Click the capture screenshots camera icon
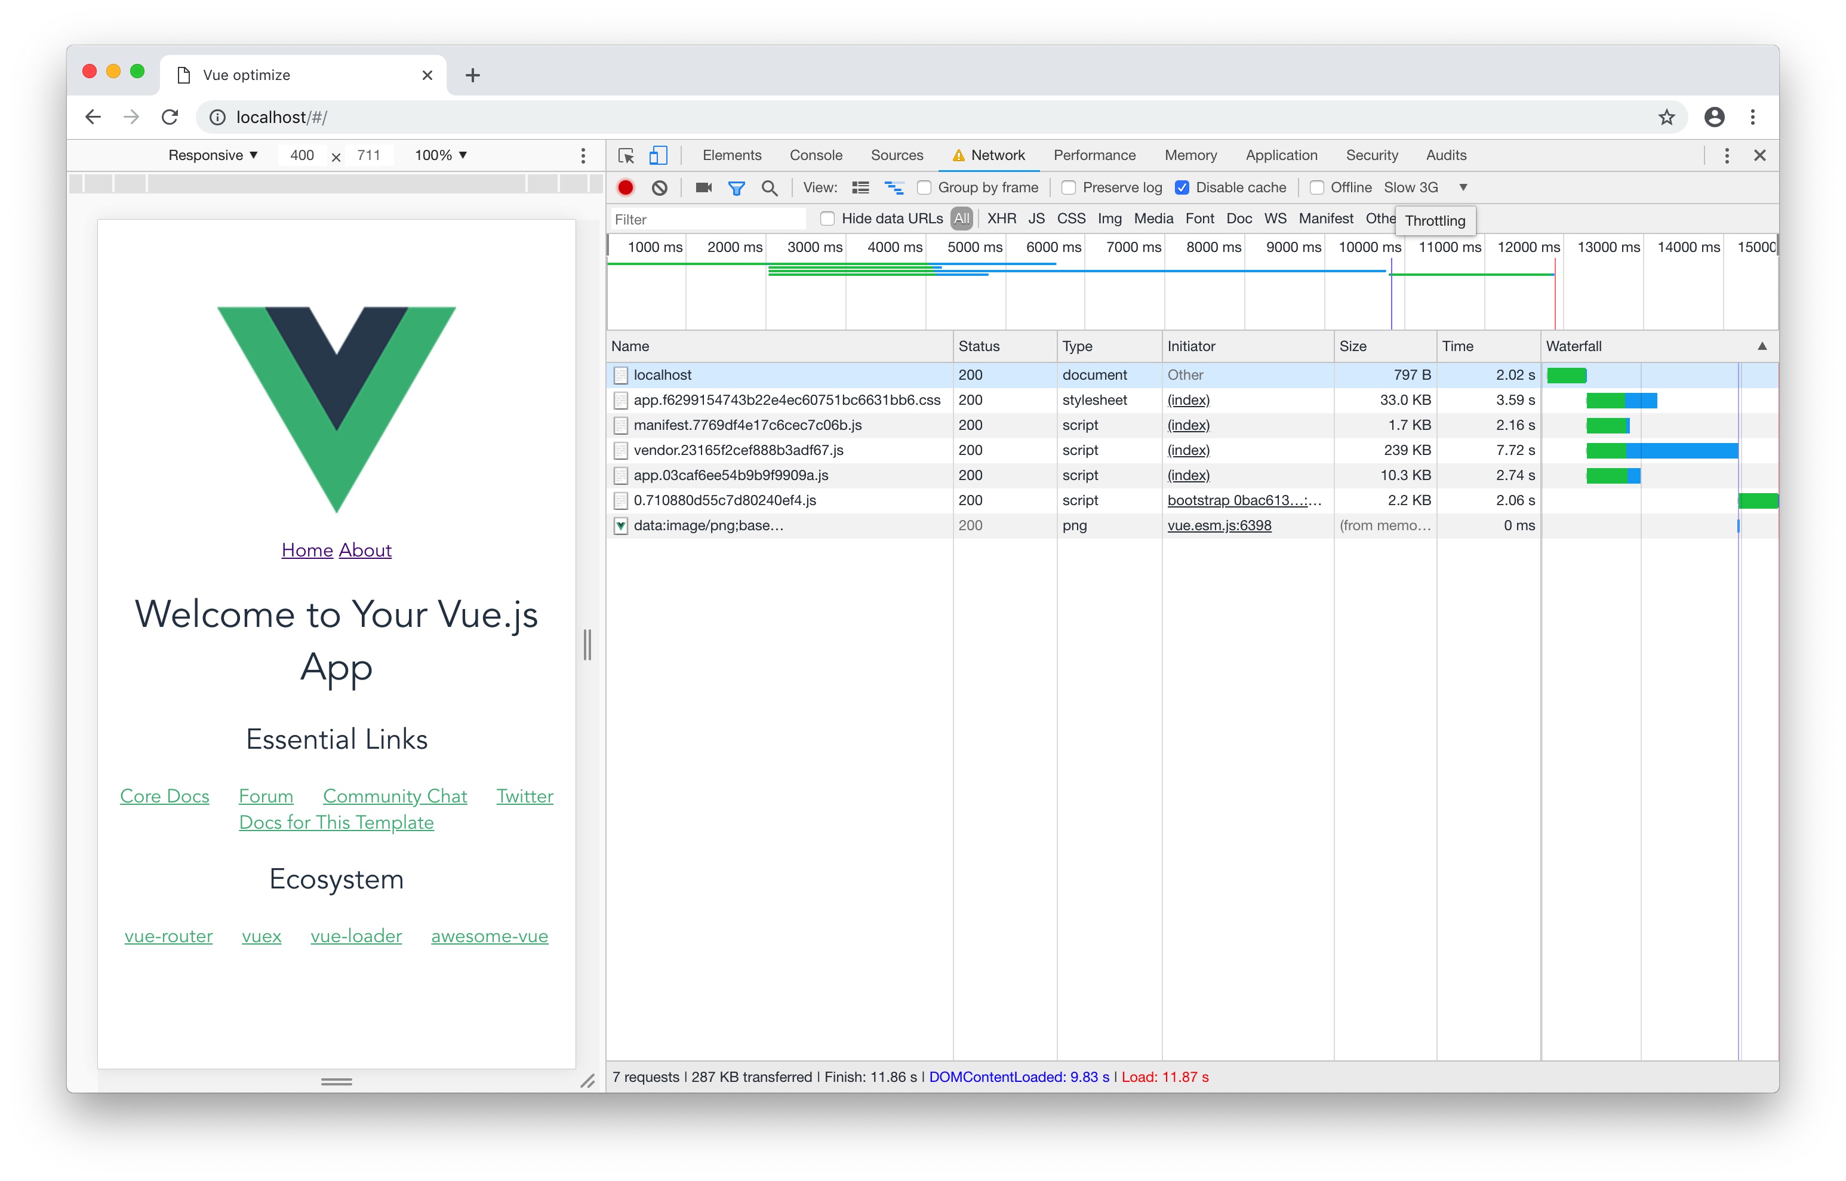Image resolution: width=1846 pixels, height=1181 pixels. coord(703,188)
